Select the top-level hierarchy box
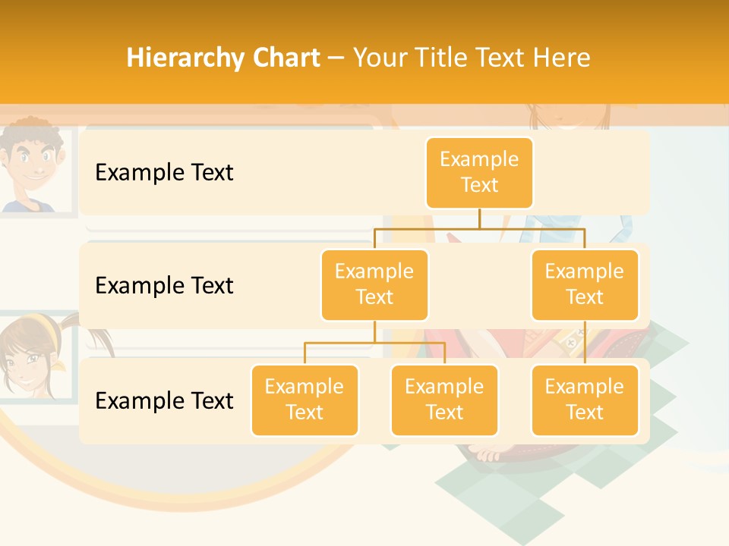Screen dimensions: 729x546 click(x=479, y=173)
